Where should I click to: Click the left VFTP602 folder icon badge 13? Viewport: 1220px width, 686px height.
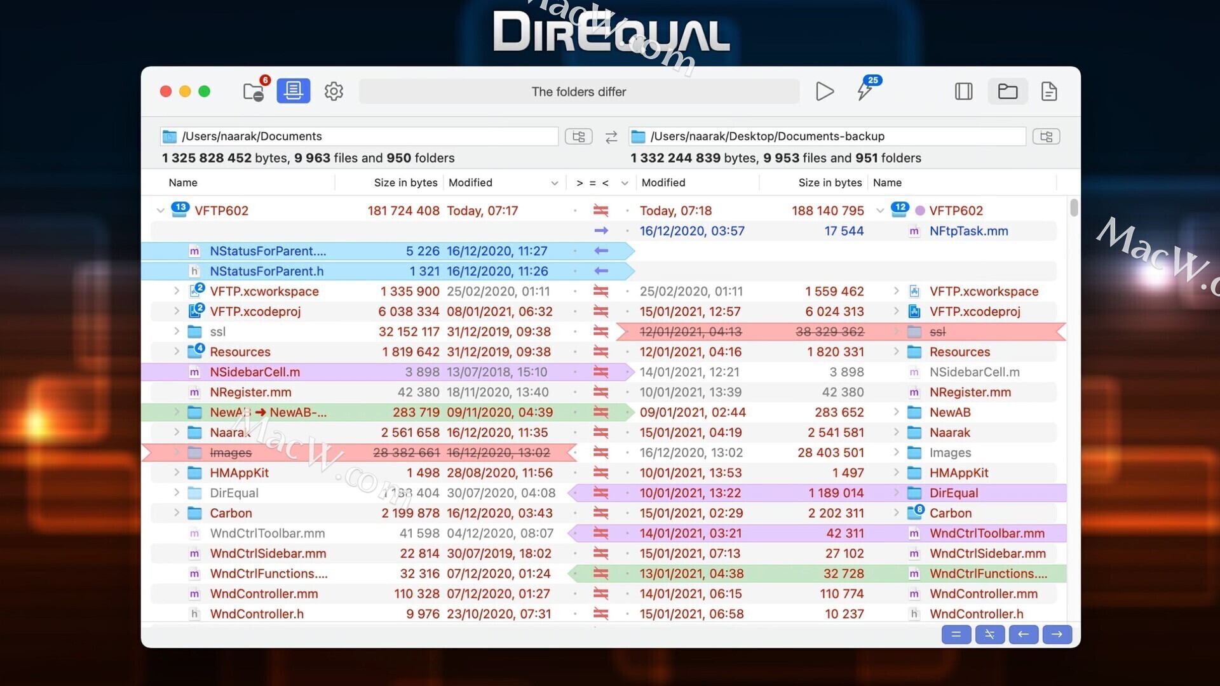point(180,210)
